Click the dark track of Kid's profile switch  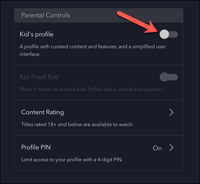pos(174,34)
